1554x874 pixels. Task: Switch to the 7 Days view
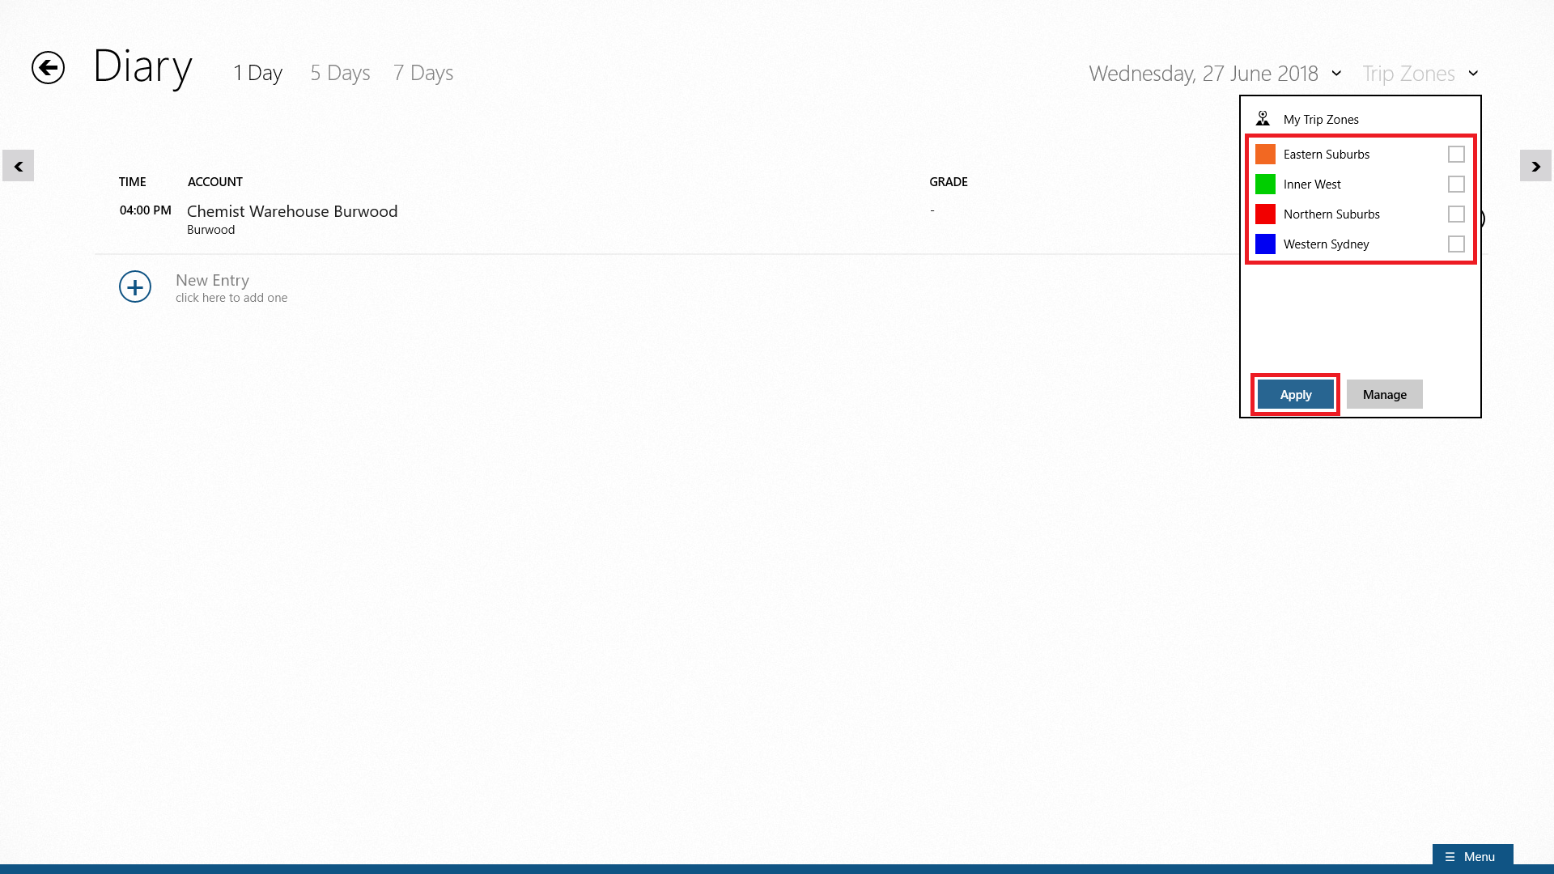pos(423,74)
